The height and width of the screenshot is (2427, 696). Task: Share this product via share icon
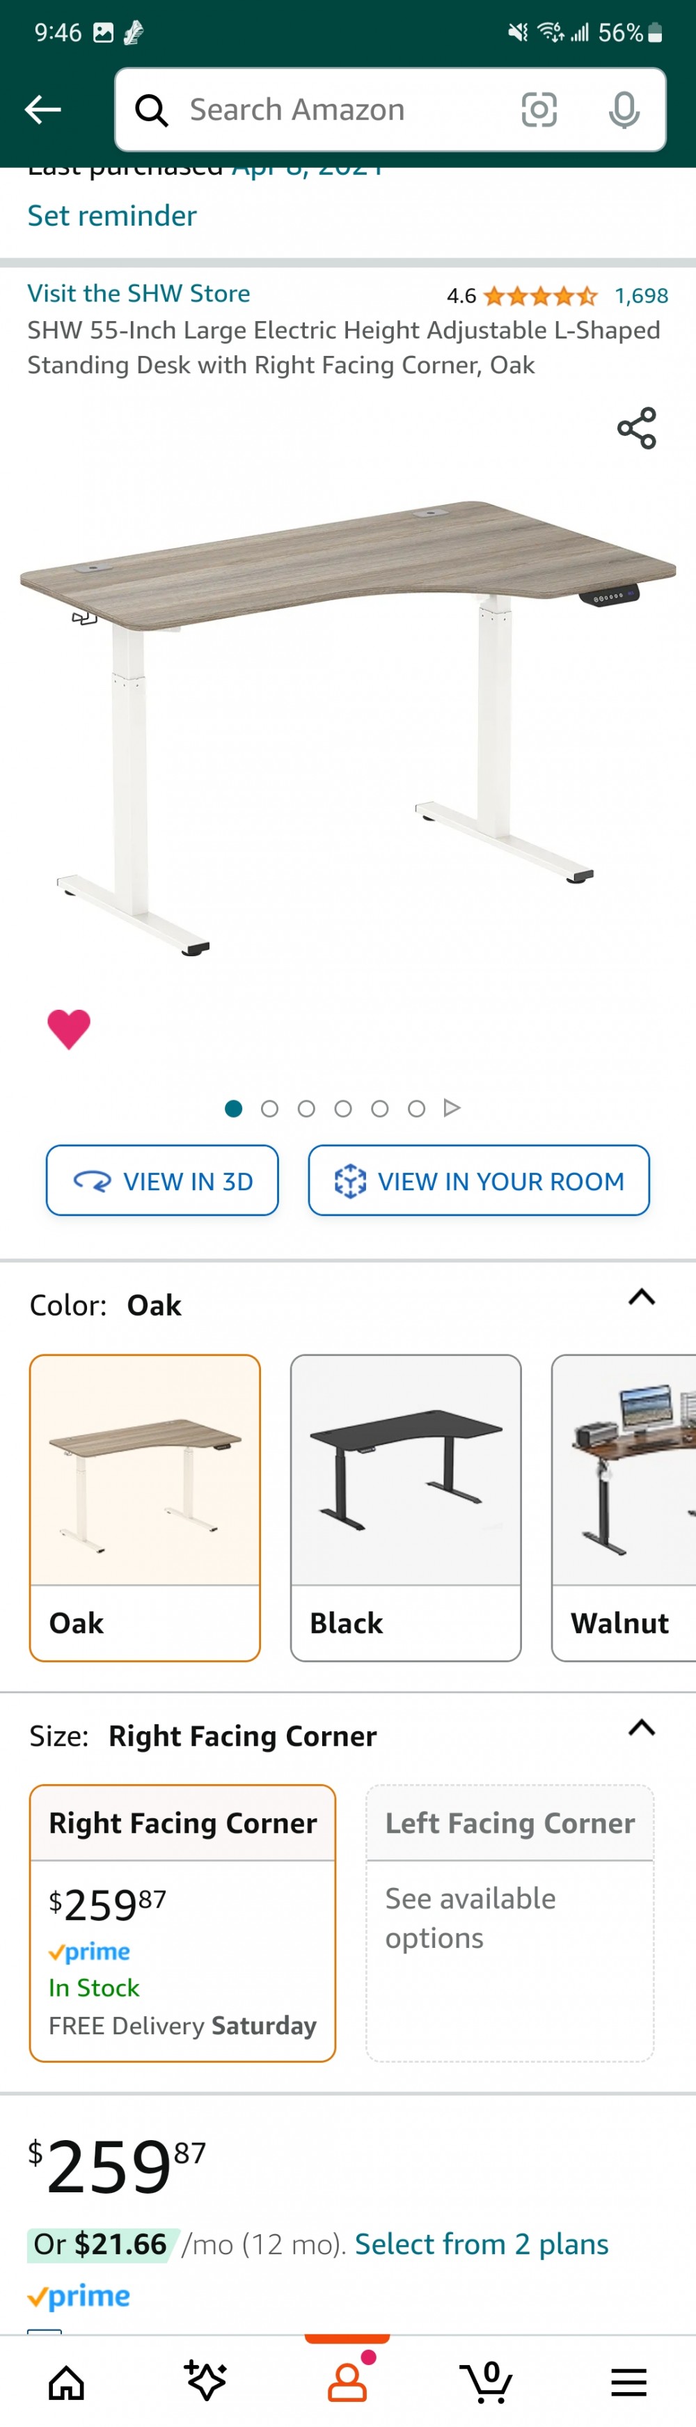[x=637, y=429]
